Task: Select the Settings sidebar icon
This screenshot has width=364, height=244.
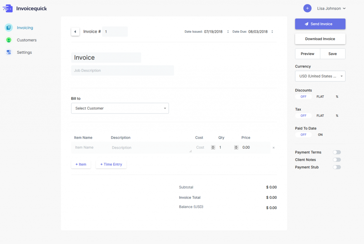Action: pyautogui.click(x=8, y=52)
